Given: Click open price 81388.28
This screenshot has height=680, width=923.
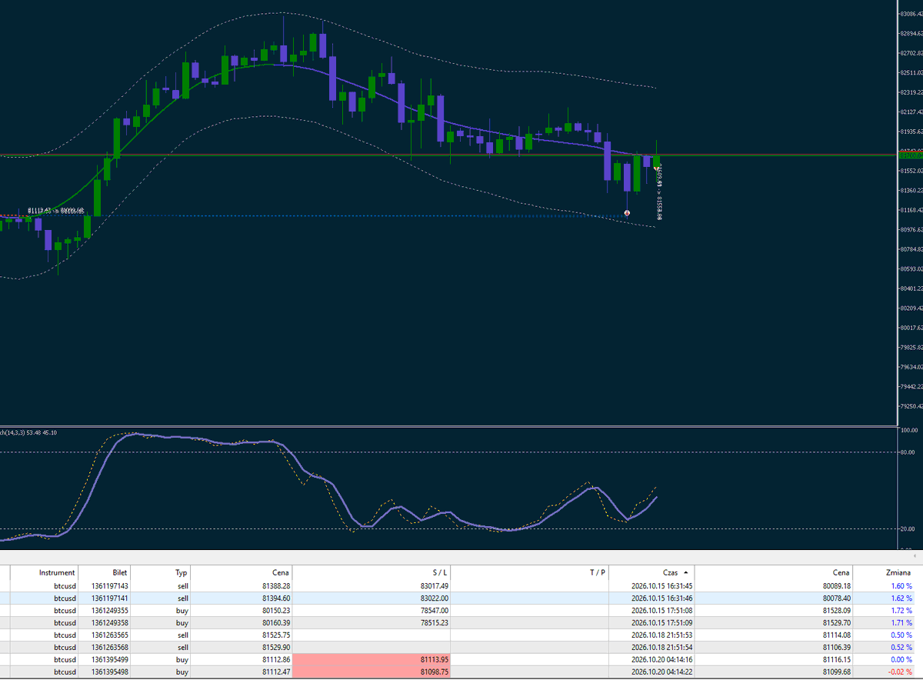Looking at the screenshot, I should 275,585.
